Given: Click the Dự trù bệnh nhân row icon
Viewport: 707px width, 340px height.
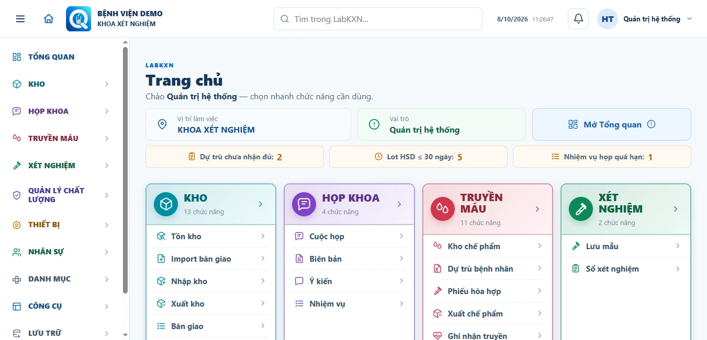Looking at the screenshot, I should point(437,269).
